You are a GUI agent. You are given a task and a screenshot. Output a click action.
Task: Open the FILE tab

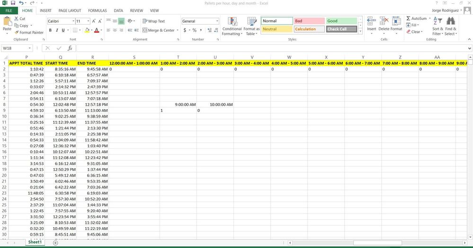(x=9, y=10)
